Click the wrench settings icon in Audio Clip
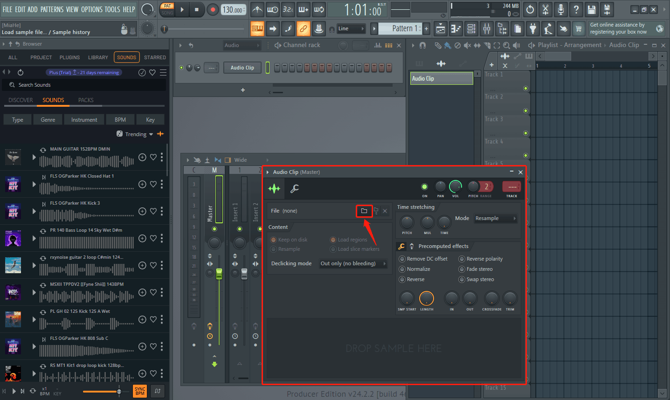This screenshot has height=400, width=670. (295, 188)
